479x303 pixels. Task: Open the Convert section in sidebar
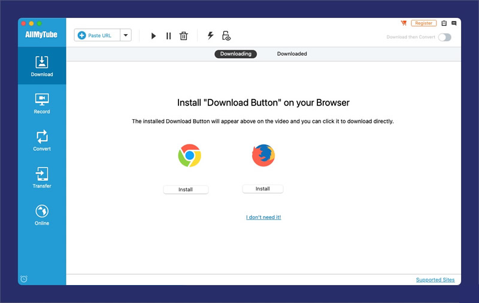click(42, 141)
